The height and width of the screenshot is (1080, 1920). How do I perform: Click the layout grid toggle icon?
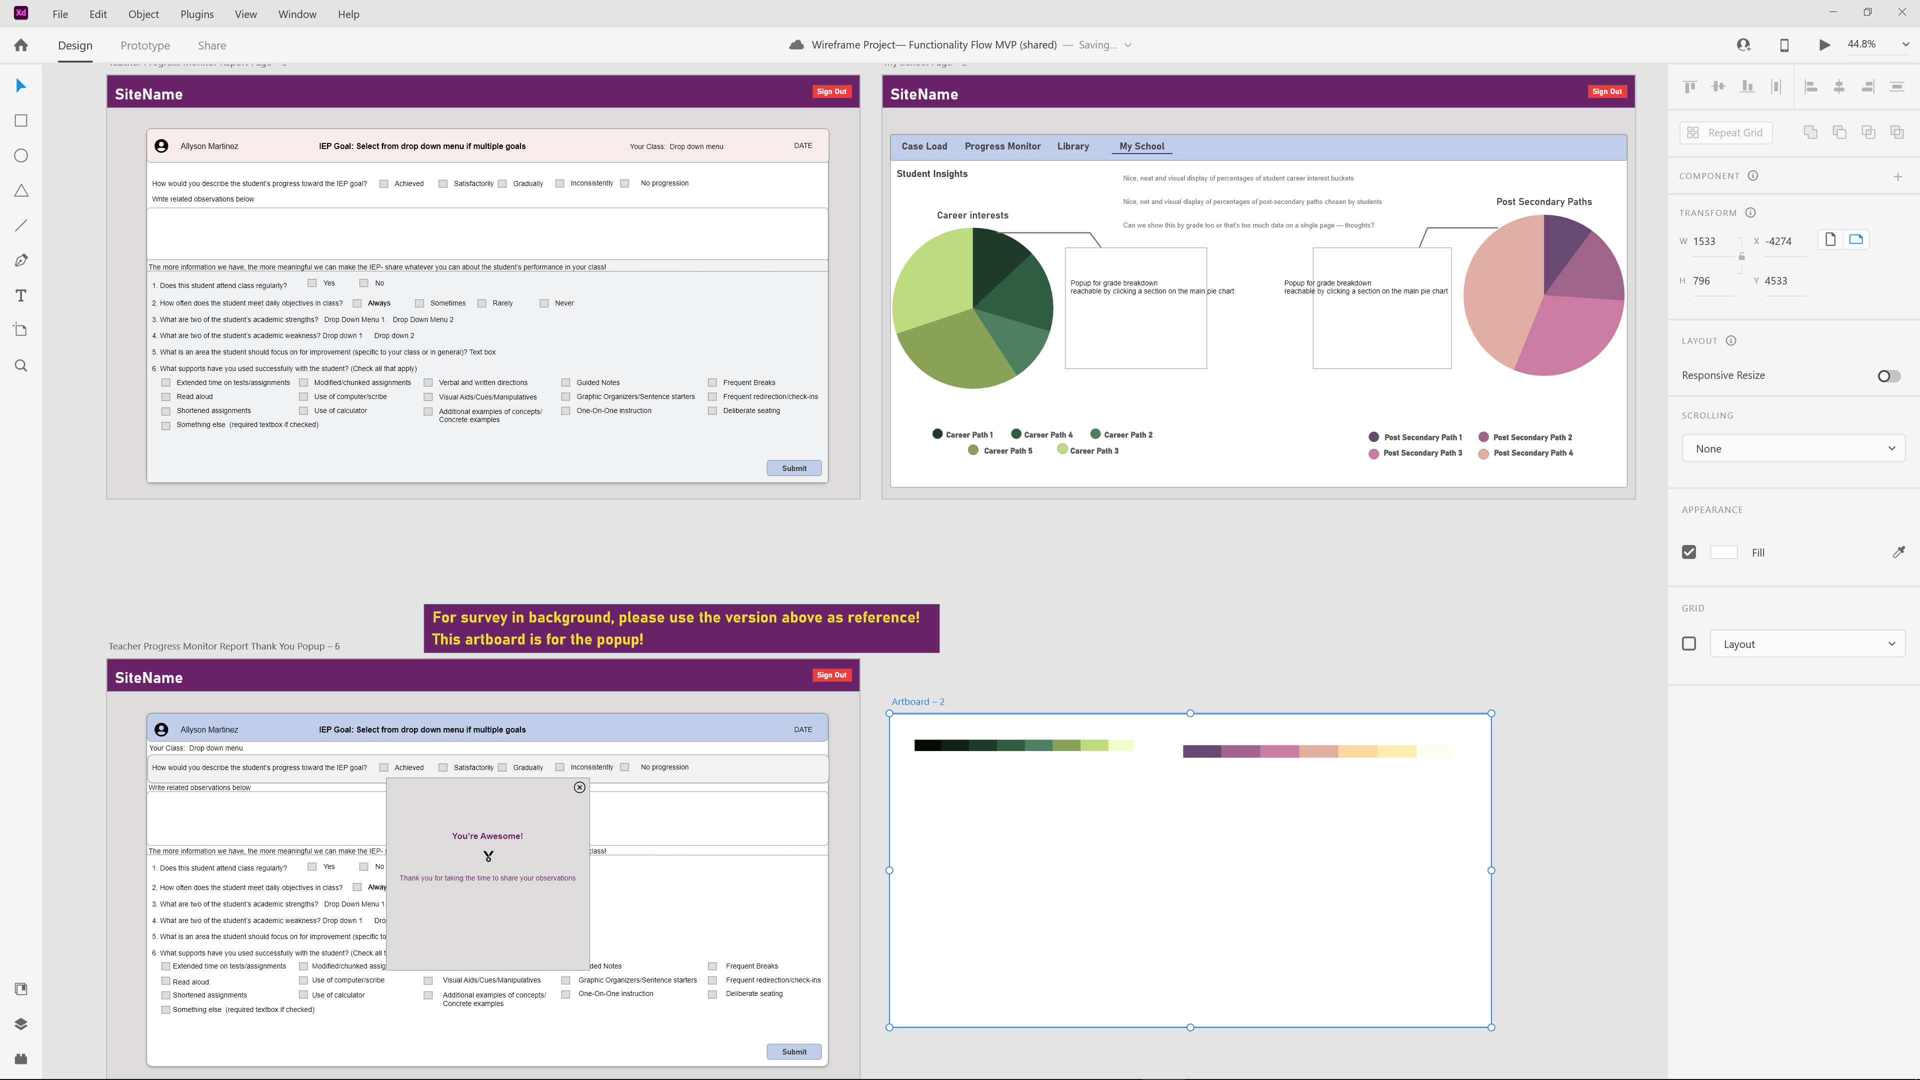[x=1689, y=643]
